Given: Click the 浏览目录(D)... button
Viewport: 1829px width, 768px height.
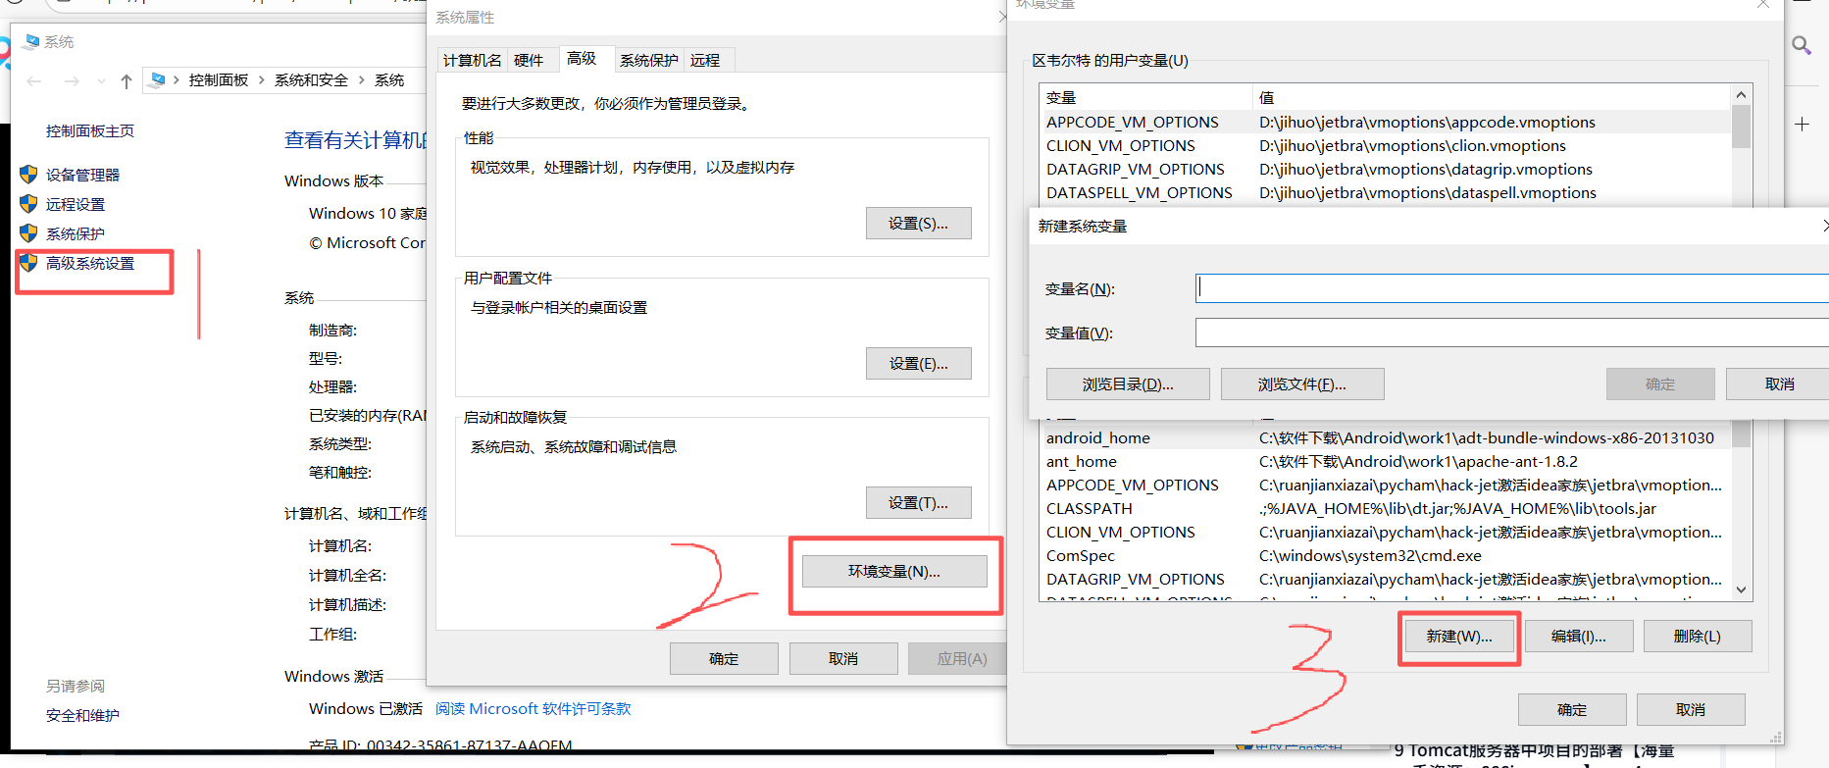Looking at the screenshot, I should [1128, 384].
